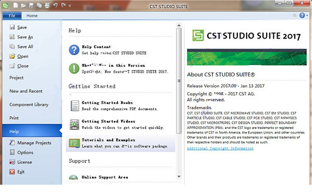Click the 'About CST STUDIO SUITE' heading
The height and width of the screenshot is (192, 312).
point(221,74)
